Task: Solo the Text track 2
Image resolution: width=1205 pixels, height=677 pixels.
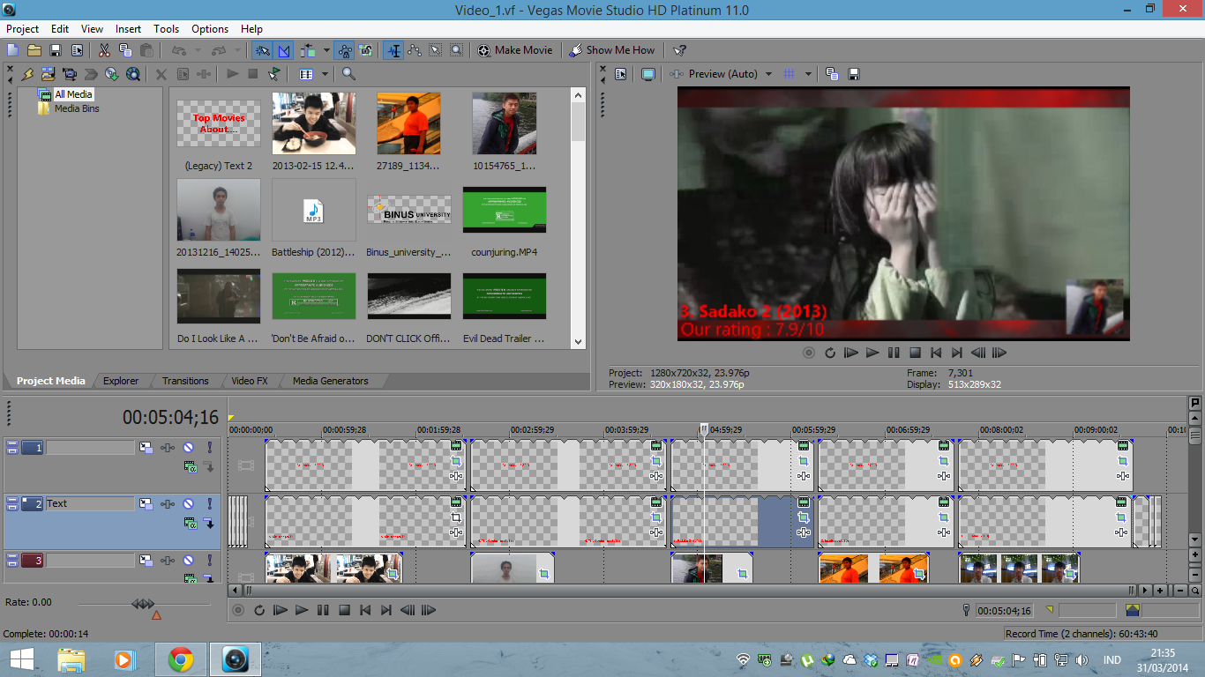Action: 209,503
